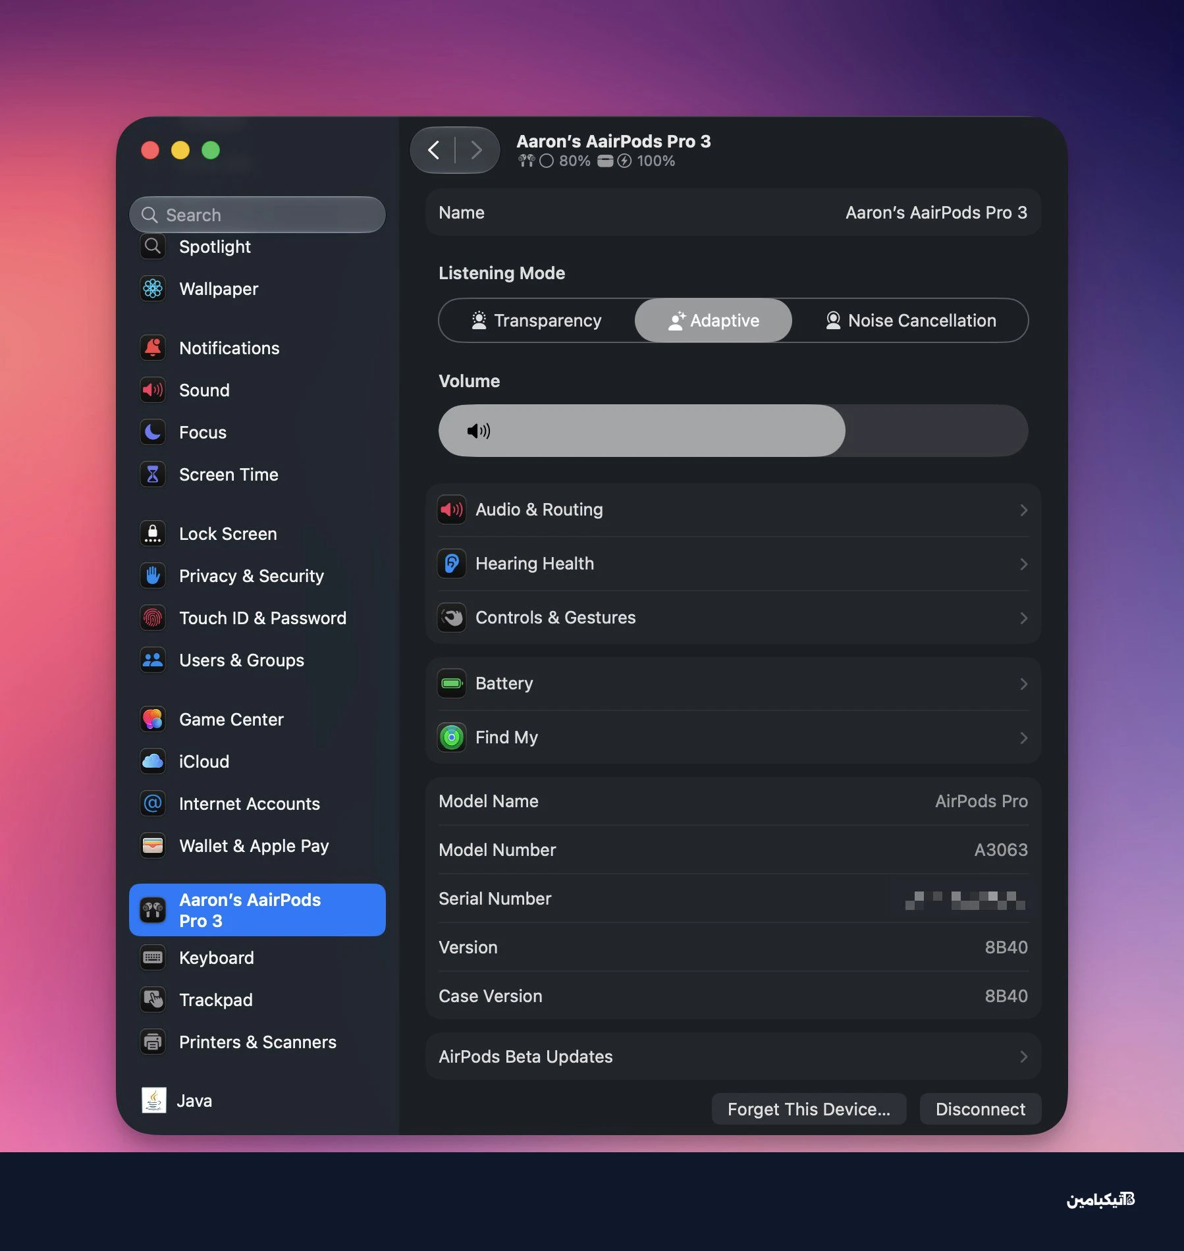Click the Version value 8B40
This screenshot has height=1251, width=1184.
coord(1006,947)
